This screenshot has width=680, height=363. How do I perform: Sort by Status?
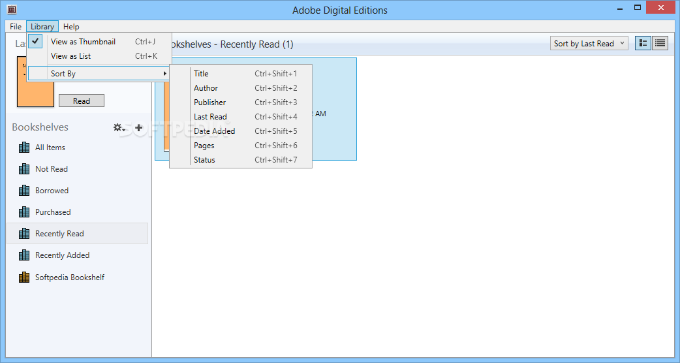[241, 159]
